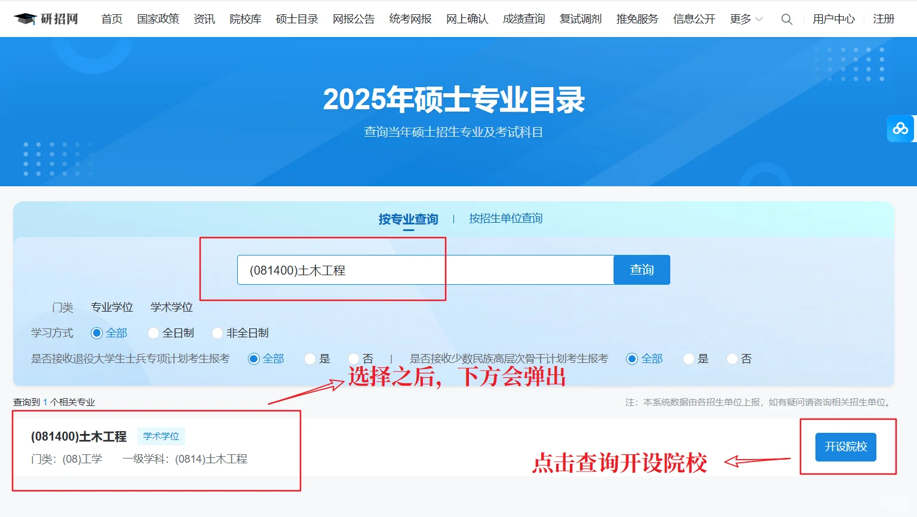This screenshot has height=517, width=917.
Task: Switch to 按招生单位查询 tab
Action: (505, 219)
